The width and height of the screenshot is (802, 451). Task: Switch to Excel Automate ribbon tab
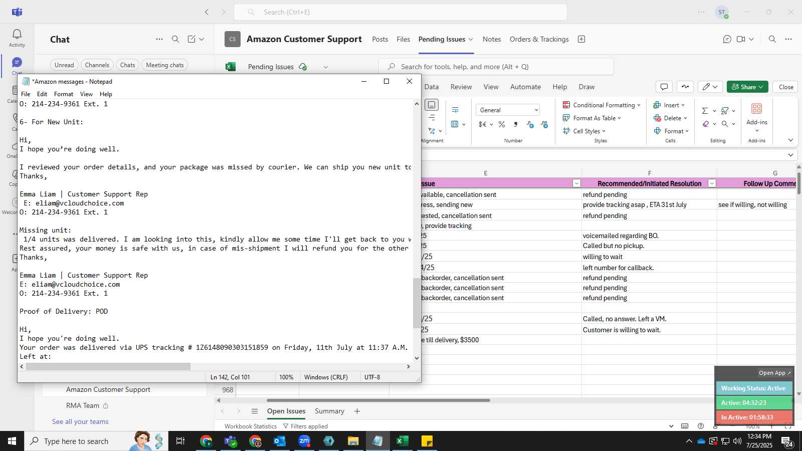click(x=525, y=87)
